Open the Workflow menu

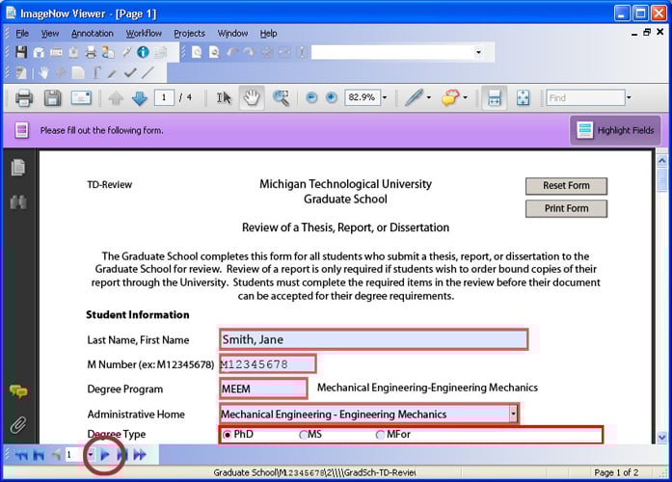(144, 34)
